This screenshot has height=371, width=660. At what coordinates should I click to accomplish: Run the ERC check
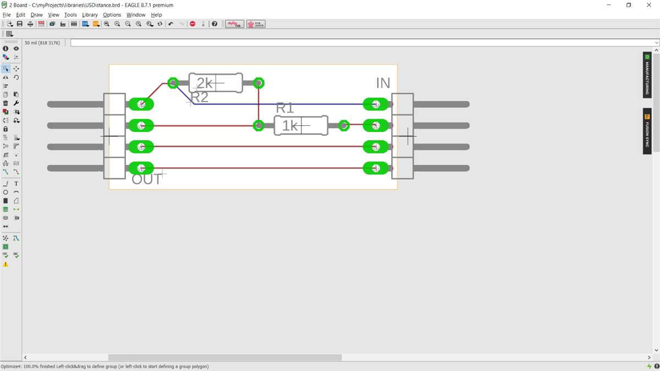tap(5, 255)
